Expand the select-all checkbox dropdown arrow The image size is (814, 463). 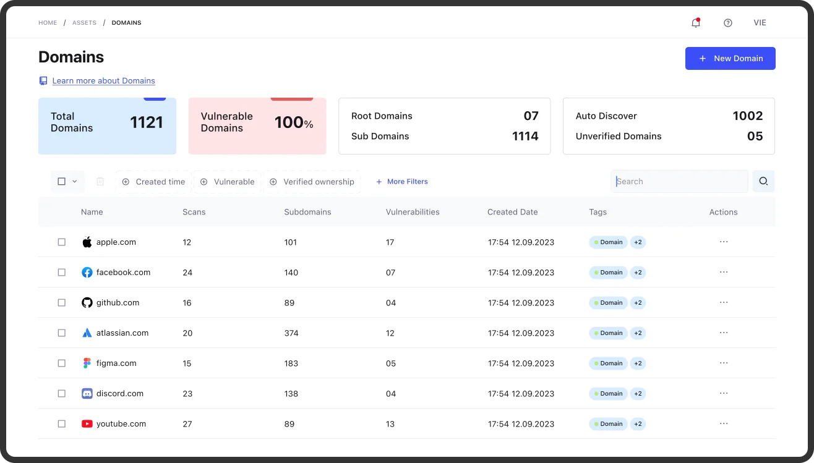click(75, 182)
